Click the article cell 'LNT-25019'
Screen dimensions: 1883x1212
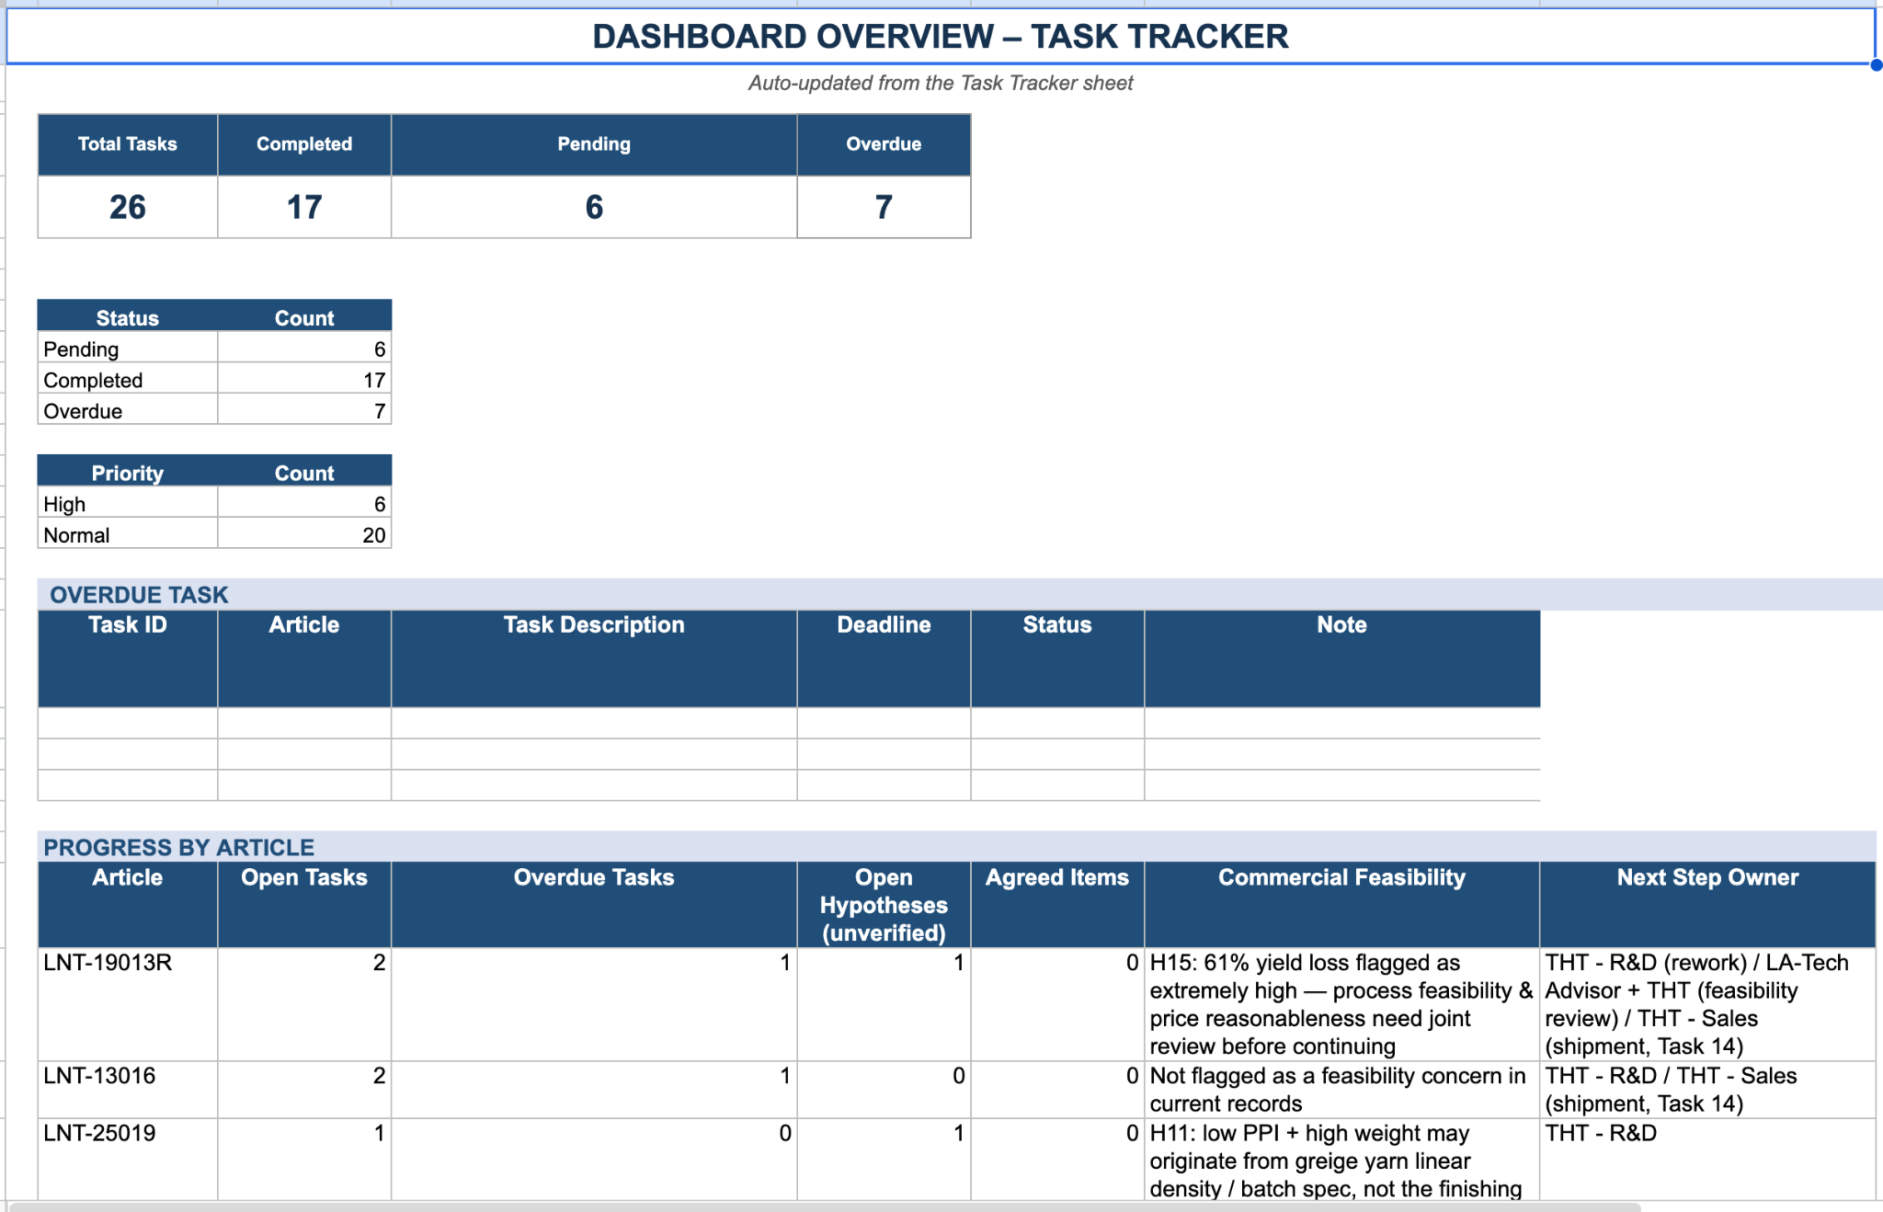[x=128, y=1160]
